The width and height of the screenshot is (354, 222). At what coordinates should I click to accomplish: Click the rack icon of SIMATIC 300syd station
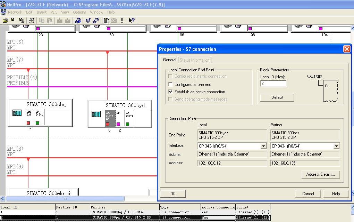(x=96, y=114)
